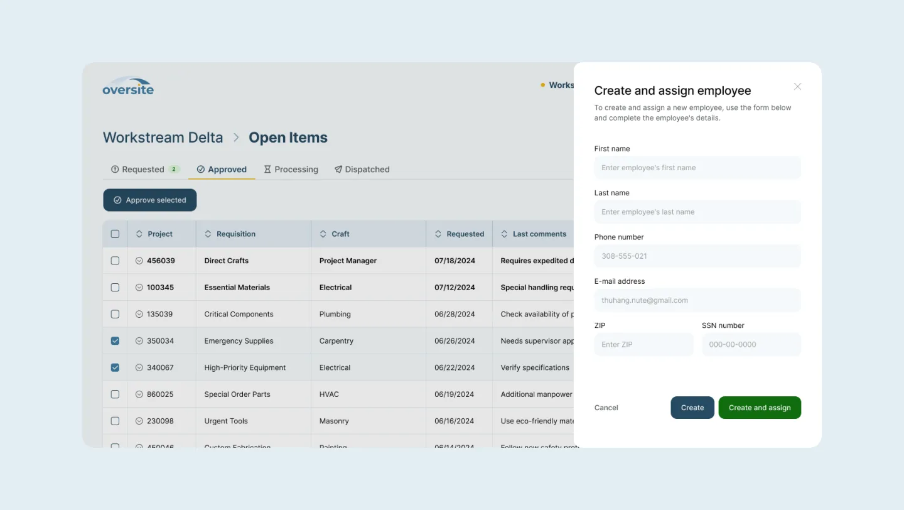The height and width of the screenshot is (510, 904).
Task: Focus the ZIP input field
Action: (x=643, y=344)
